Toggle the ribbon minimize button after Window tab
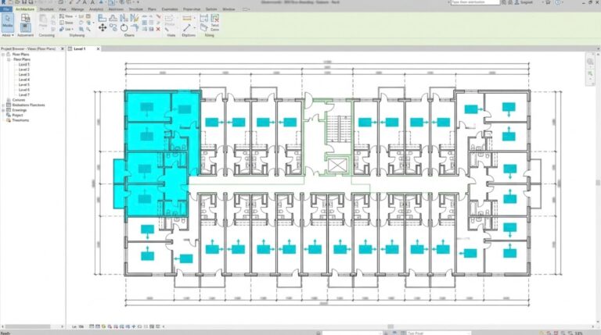This screenshot has height=335, width=601. pyautogui.click(x=245, y=9)
